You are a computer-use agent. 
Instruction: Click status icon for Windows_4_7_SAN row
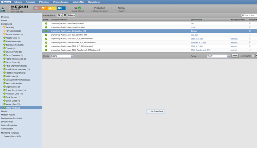tap(46, 43)
